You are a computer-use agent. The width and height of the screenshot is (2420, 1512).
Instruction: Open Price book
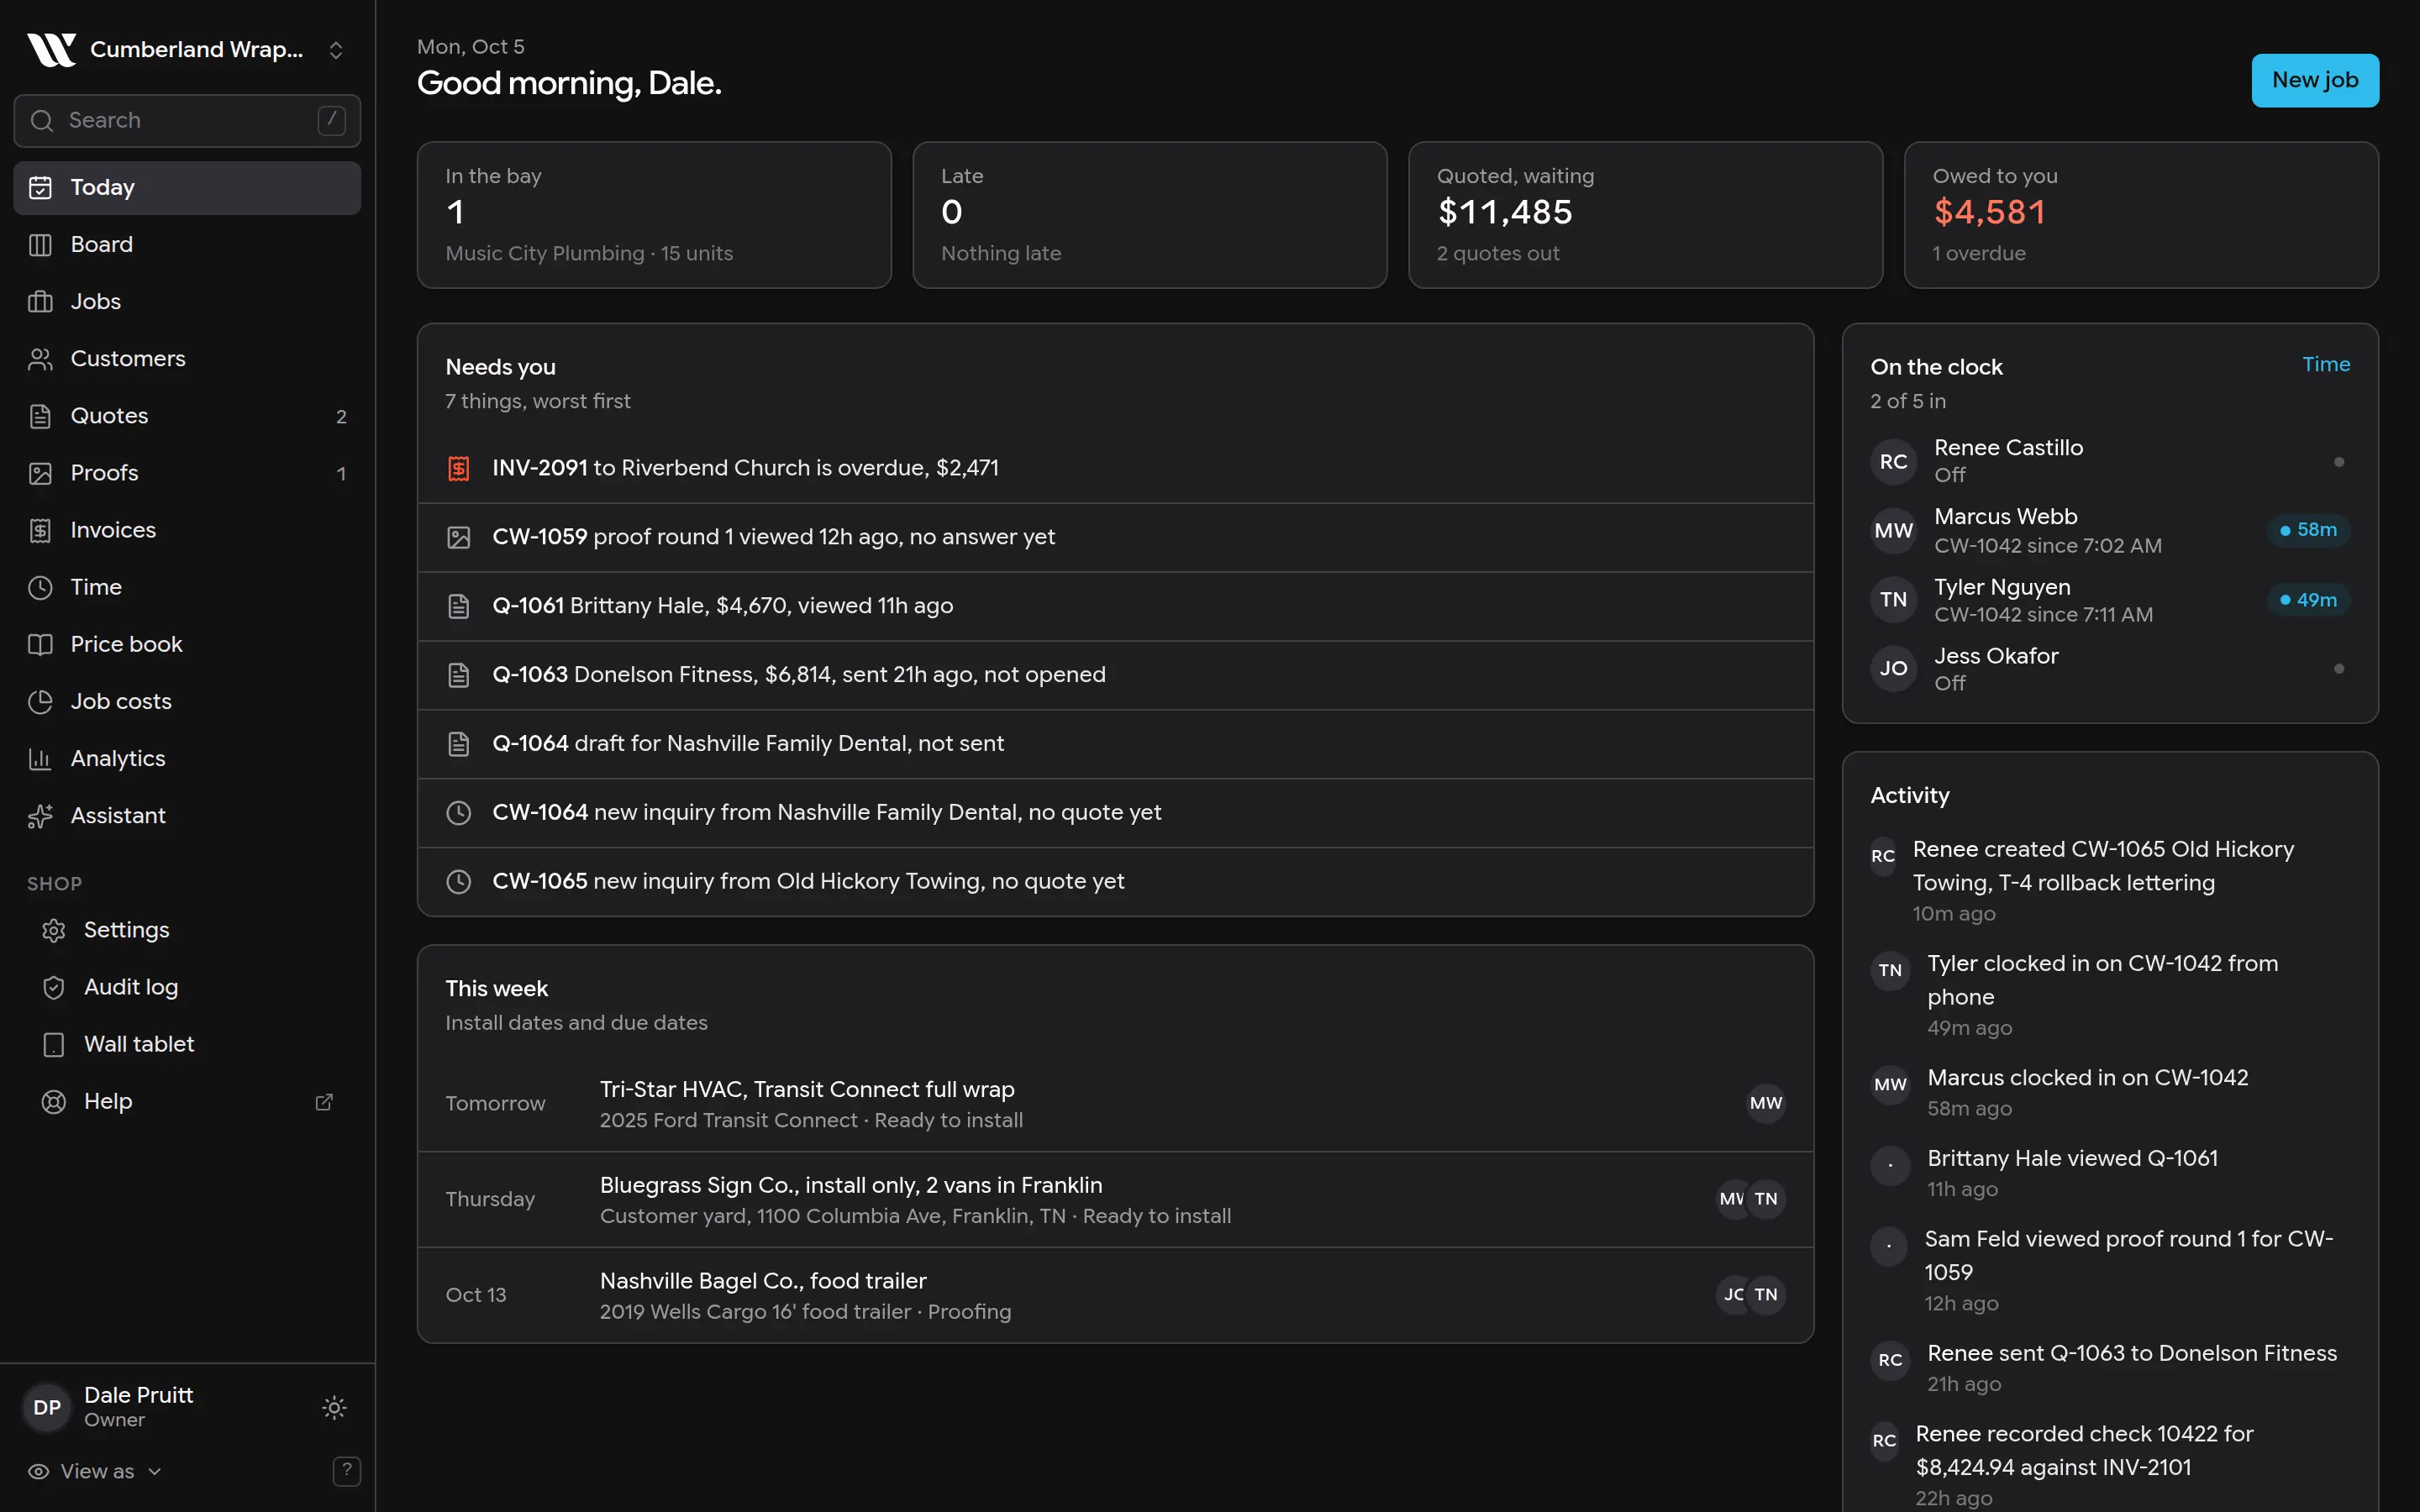[187, 644]
